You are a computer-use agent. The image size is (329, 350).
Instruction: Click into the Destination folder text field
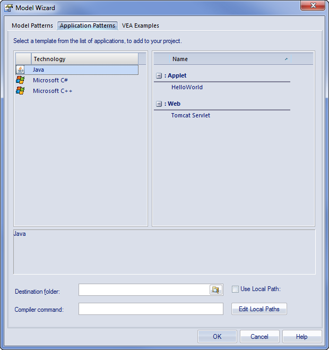[143, 289]
